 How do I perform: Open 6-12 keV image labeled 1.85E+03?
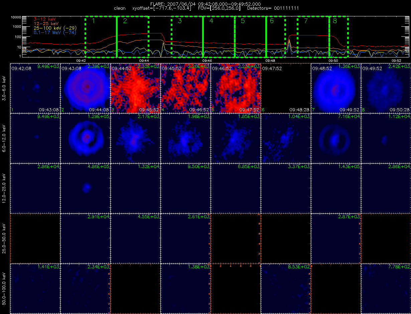click(x=236, y=138)
